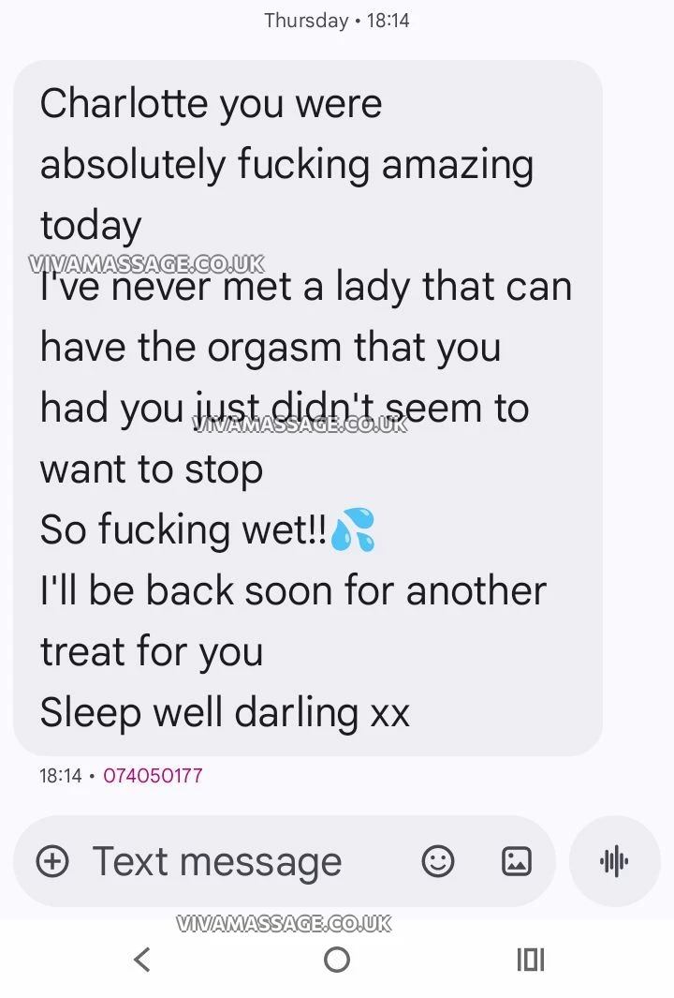Open the pink phone number 074050177

(x=153, y=775)
